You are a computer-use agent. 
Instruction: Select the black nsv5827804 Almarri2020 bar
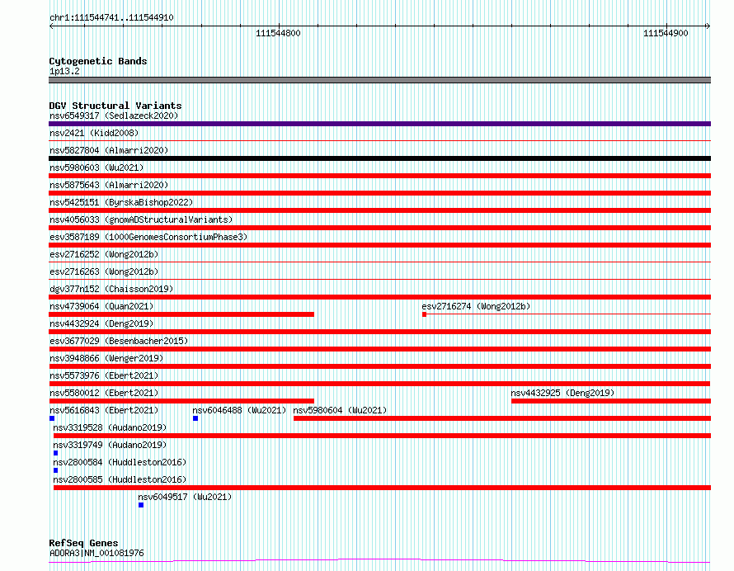379,158
